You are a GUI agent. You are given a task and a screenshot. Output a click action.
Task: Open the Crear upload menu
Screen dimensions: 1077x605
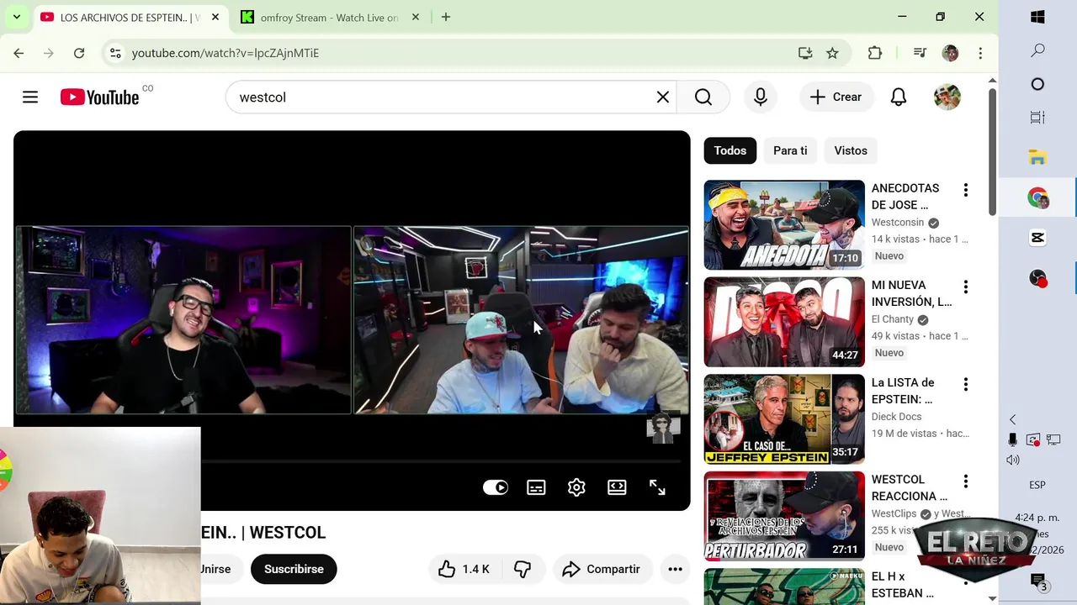[x=836, y=97]
